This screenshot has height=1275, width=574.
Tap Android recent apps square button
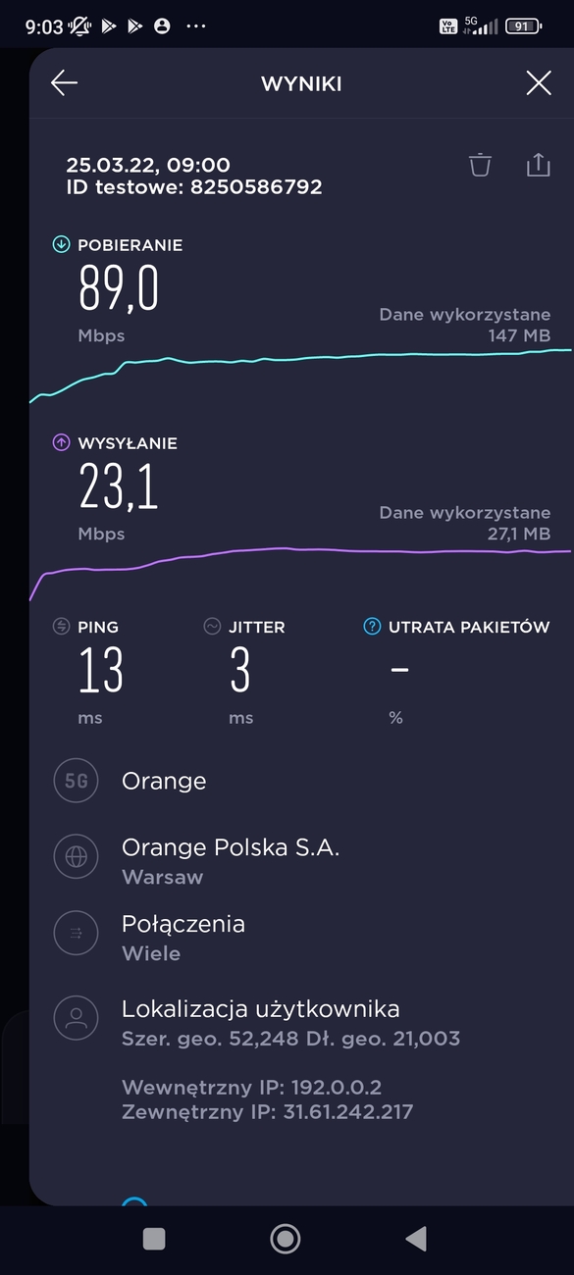pos(154,1240)
